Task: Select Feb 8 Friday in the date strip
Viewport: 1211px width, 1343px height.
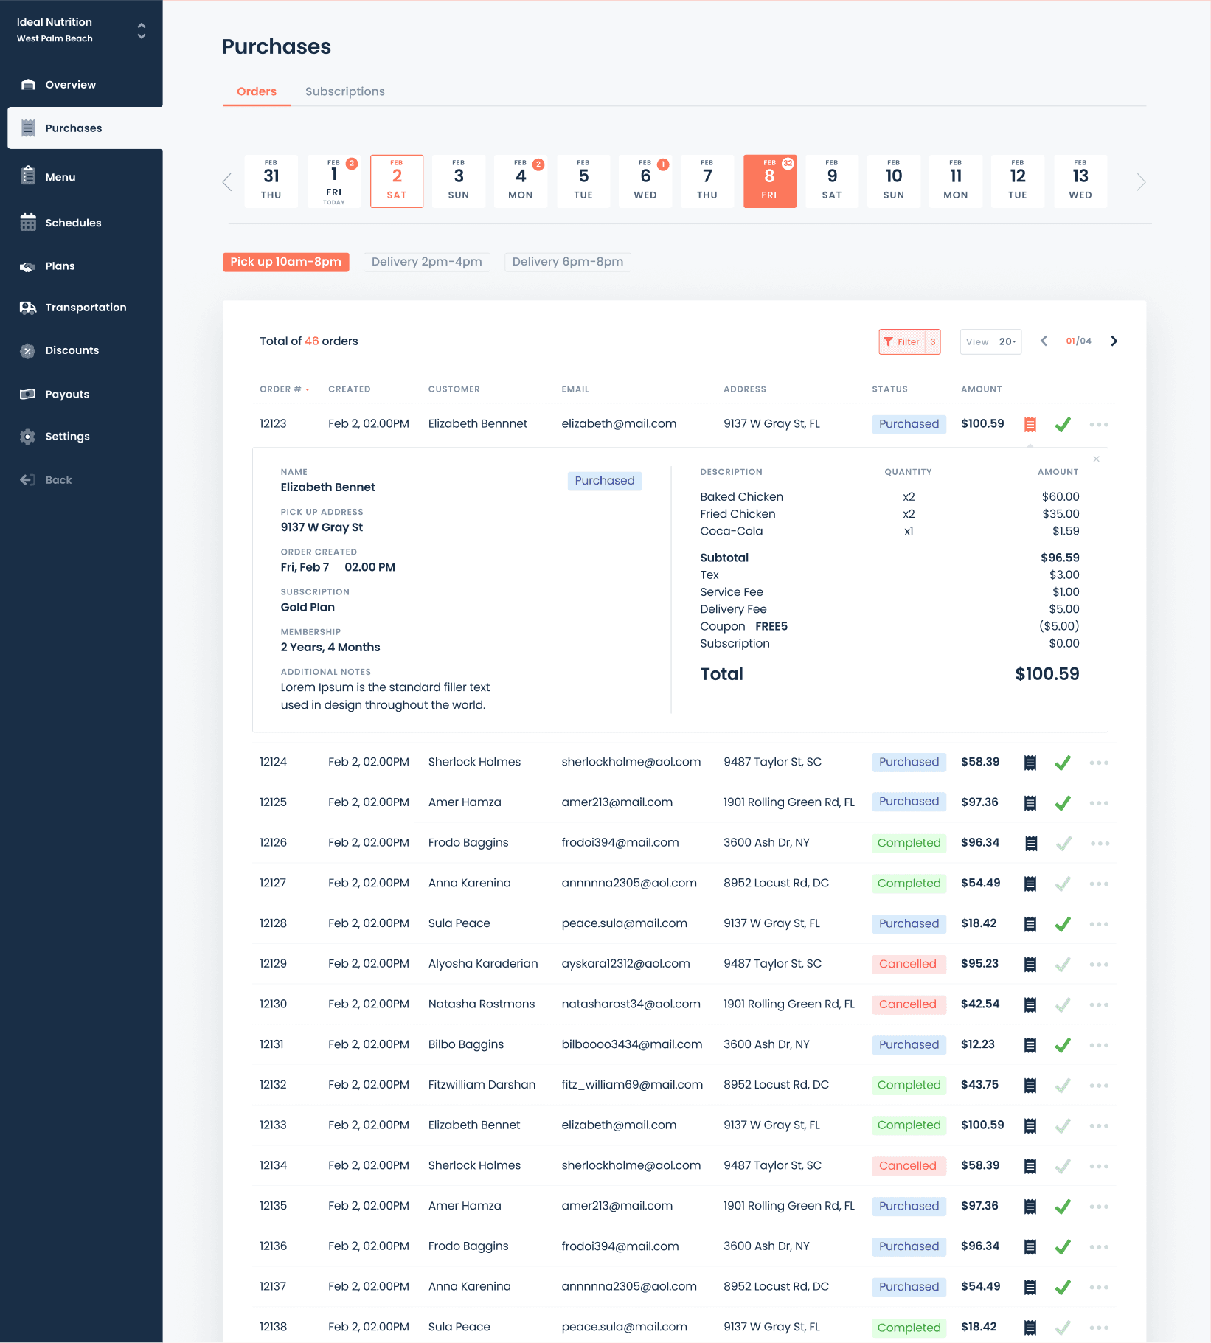Action: 770,181
